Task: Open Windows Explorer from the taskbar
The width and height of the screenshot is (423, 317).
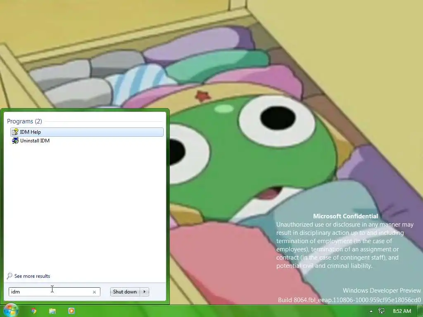Action: [52, 311]
